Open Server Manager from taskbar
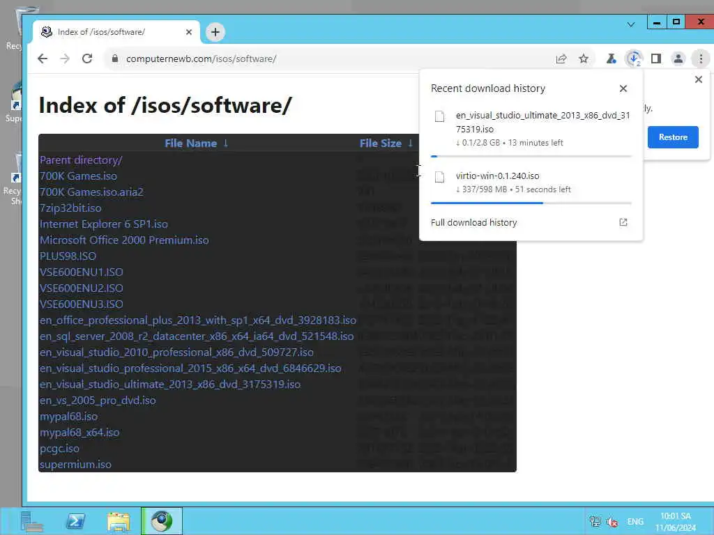This screenshot has height=535, width=714. click(31, 521)
